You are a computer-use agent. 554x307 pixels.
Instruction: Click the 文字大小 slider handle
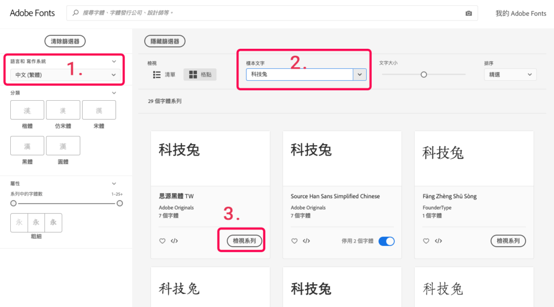(424, 75)
